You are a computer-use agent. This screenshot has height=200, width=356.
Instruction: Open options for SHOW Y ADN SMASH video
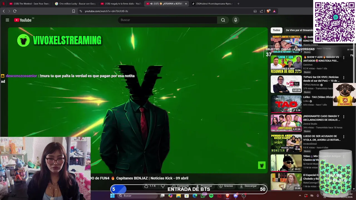344,57
